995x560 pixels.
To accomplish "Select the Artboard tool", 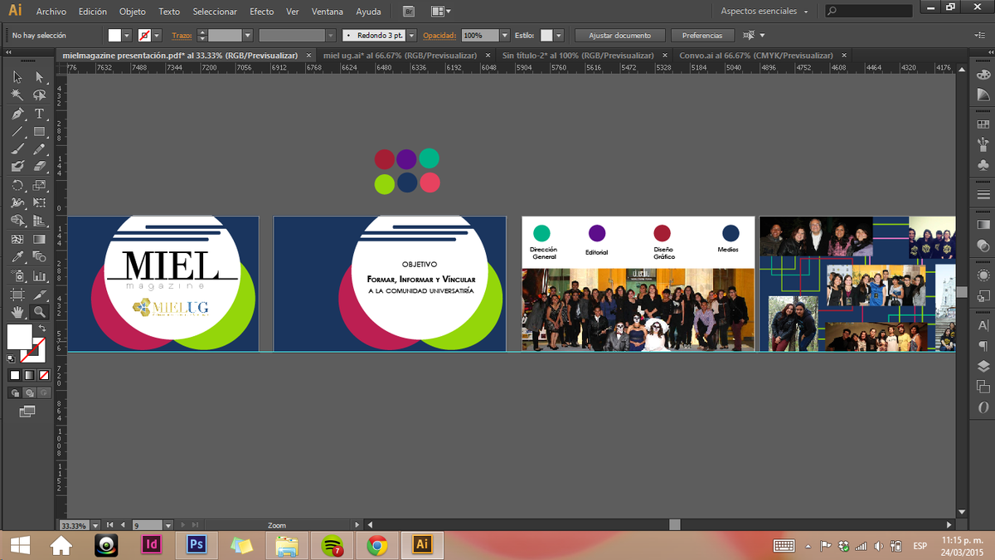I will pyautogui.click(x=17, y=295).
